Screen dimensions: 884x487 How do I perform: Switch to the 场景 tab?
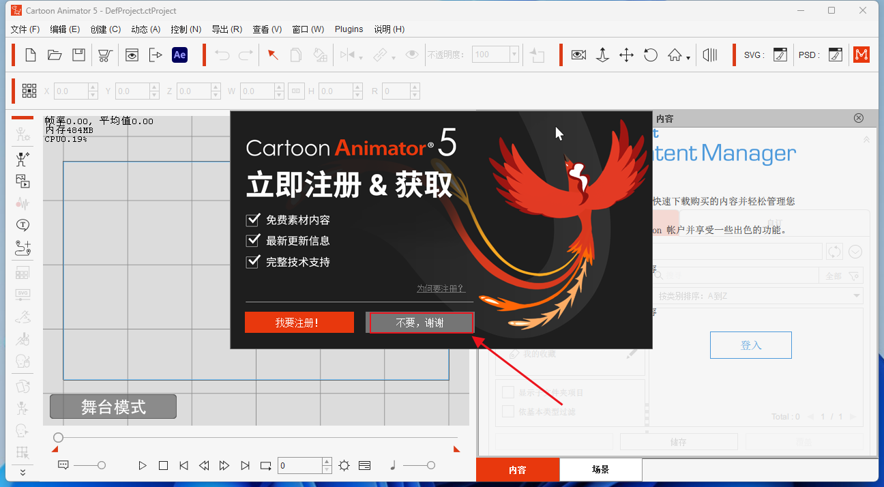[x=600, y=470]
